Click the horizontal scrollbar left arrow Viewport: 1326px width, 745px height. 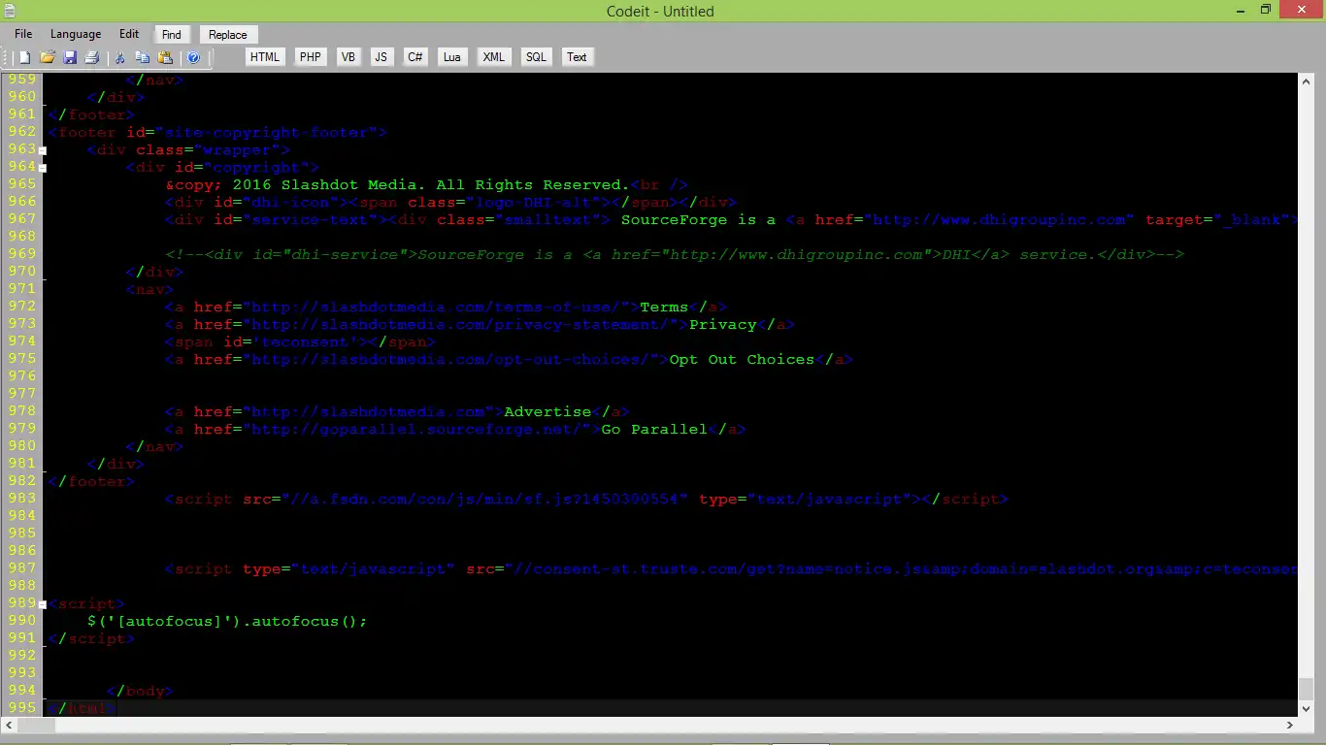click(10, 725)
